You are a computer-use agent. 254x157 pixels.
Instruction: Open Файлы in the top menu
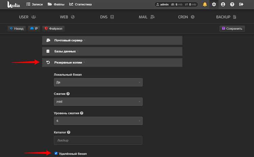point(56,4)
